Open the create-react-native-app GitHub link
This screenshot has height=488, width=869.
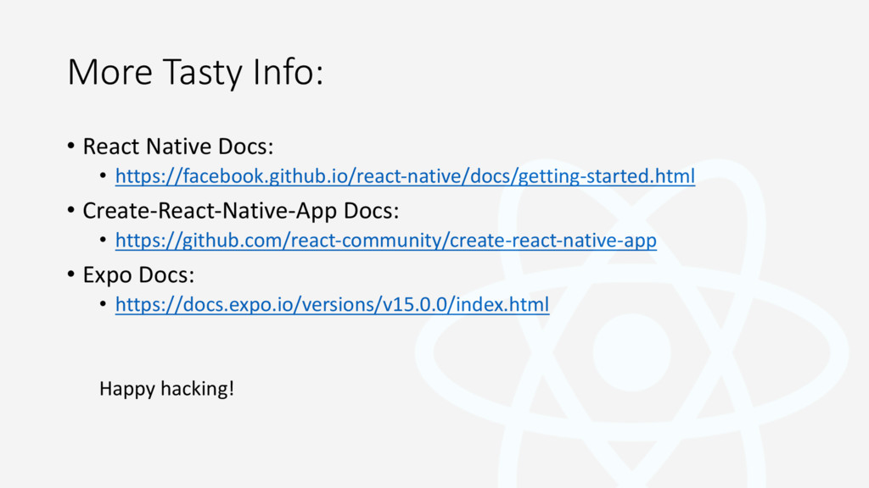coord(386,240)
